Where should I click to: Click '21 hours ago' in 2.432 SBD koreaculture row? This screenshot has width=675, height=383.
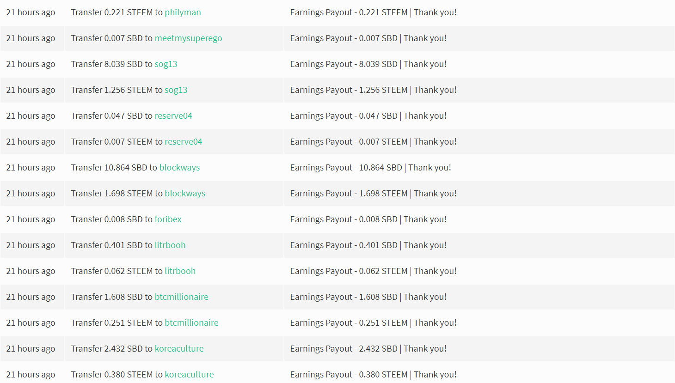point(31,349)
